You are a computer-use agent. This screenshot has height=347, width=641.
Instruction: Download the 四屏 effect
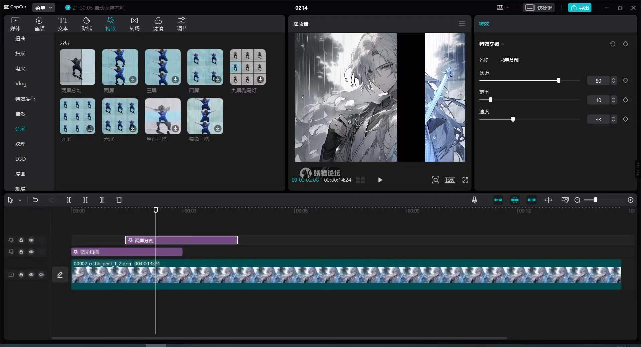pos(218,79)
